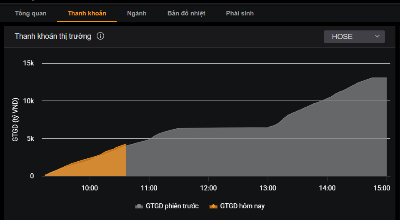
Task: Open the Phái sinh tab
Action: coord(240,13)
